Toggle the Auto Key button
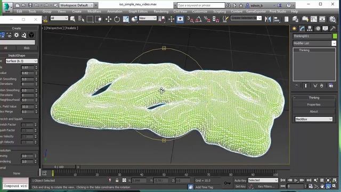Viewport: 341px width, 192px height. (x=240, y=180)
